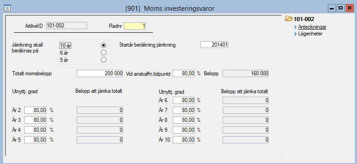357x164 pixels.
Task: Click the Vid anskaffn.tidpunkt percentage field
Action: tap(184, 73)
